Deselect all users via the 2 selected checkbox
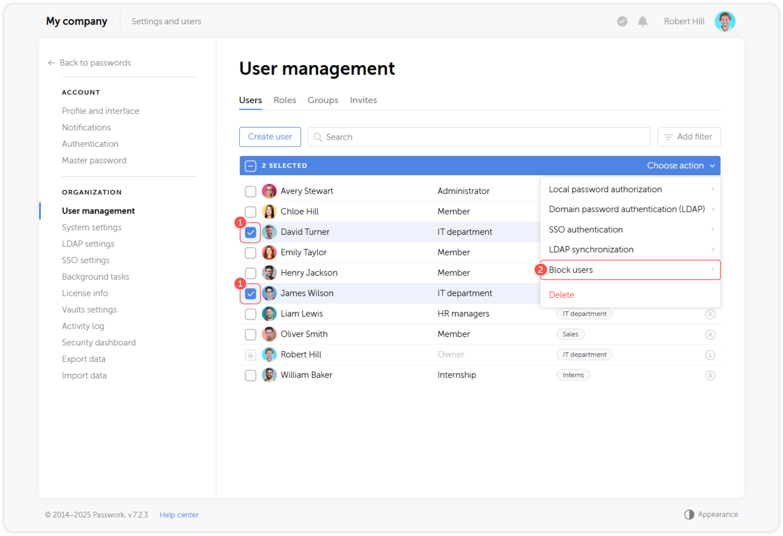Screen dimensions: 783x536 pos(250,166)
